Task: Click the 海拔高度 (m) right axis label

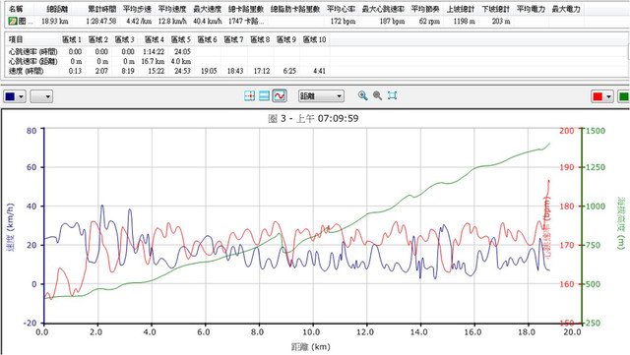Action: [x=621, y=223]
